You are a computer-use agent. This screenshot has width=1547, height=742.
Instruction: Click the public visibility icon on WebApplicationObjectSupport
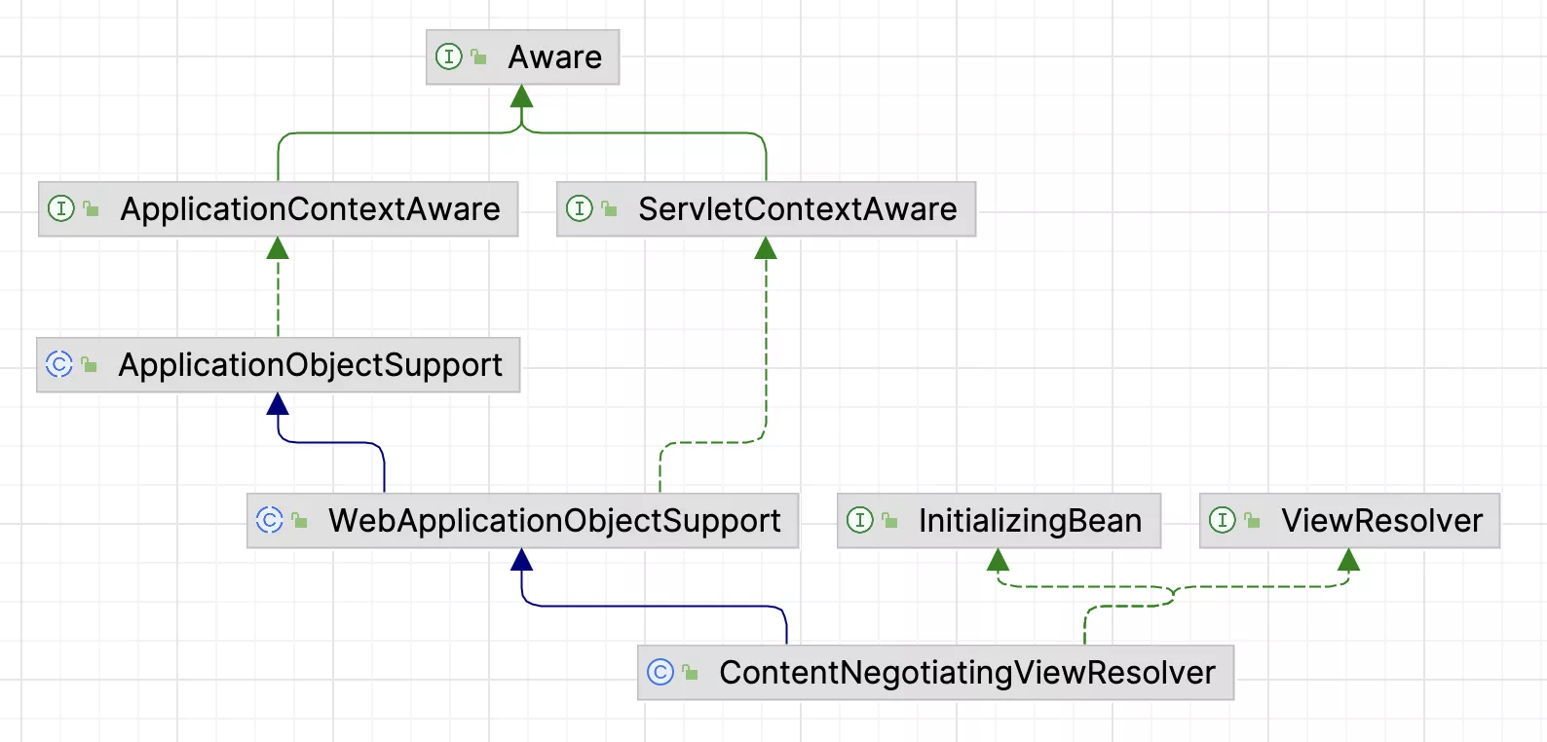click(x=299, y=521)
